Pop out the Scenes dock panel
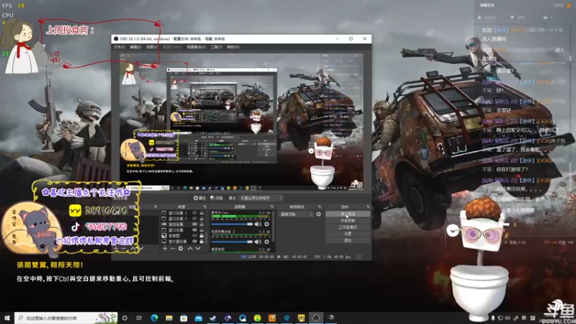The image size is (576, 324). (x=156, y=207)
